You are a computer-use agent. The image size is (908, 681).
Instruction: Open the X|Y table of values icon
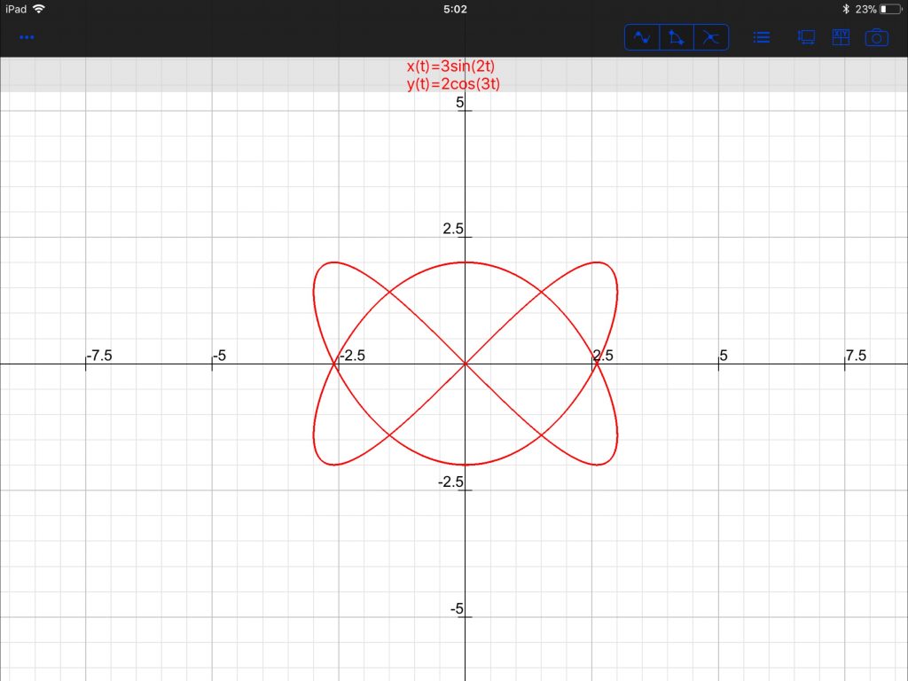point(841,37)
